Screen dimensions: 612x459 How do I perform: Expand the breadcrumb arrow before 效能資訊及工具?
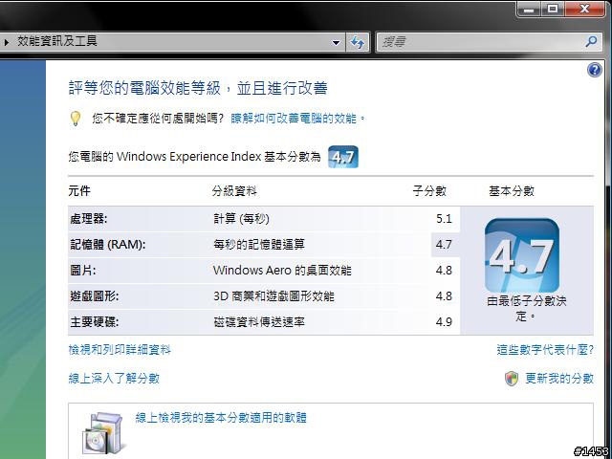point(7,42)
